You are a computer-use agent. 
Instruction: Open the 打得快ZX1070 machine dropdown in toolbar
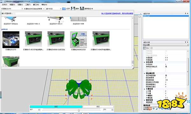tap(12, 9)
